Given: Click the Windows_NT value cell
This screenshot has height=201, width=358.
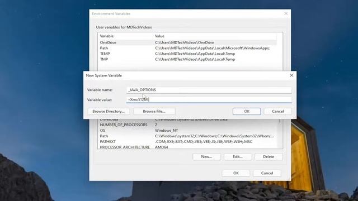Looking at the screenshot, I should click(166, 130).
